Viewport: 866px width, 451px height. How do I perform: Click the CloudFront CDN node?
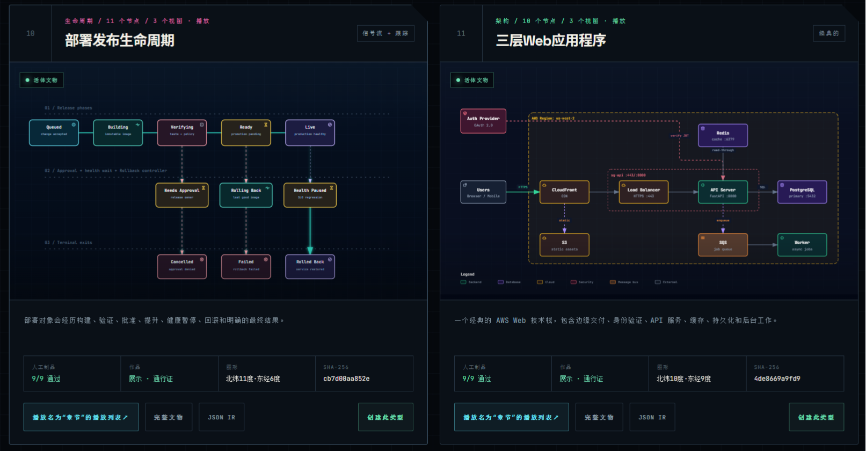(564, 192)
